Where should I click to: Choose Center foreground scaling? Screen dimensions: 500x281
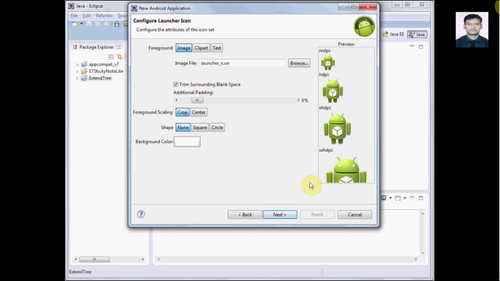click(198, 112)
